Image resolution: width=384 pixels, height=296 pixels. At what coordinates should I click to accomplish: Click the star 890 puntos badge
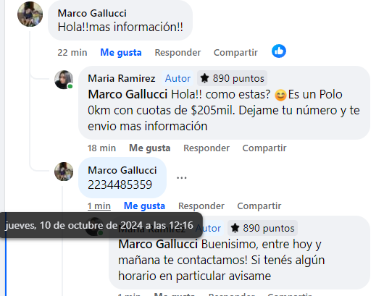[x=232, y=79]
